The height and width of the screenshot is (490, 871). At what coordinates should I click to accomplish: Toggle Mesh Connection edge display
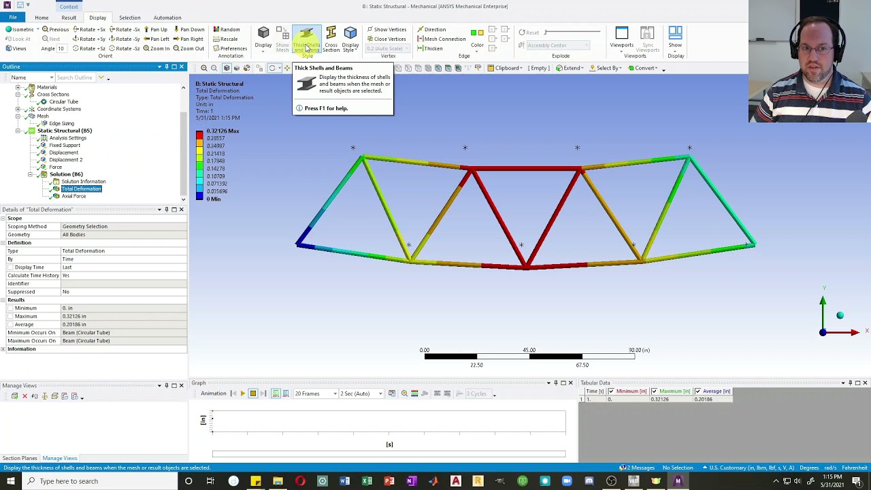click(441, 39)
